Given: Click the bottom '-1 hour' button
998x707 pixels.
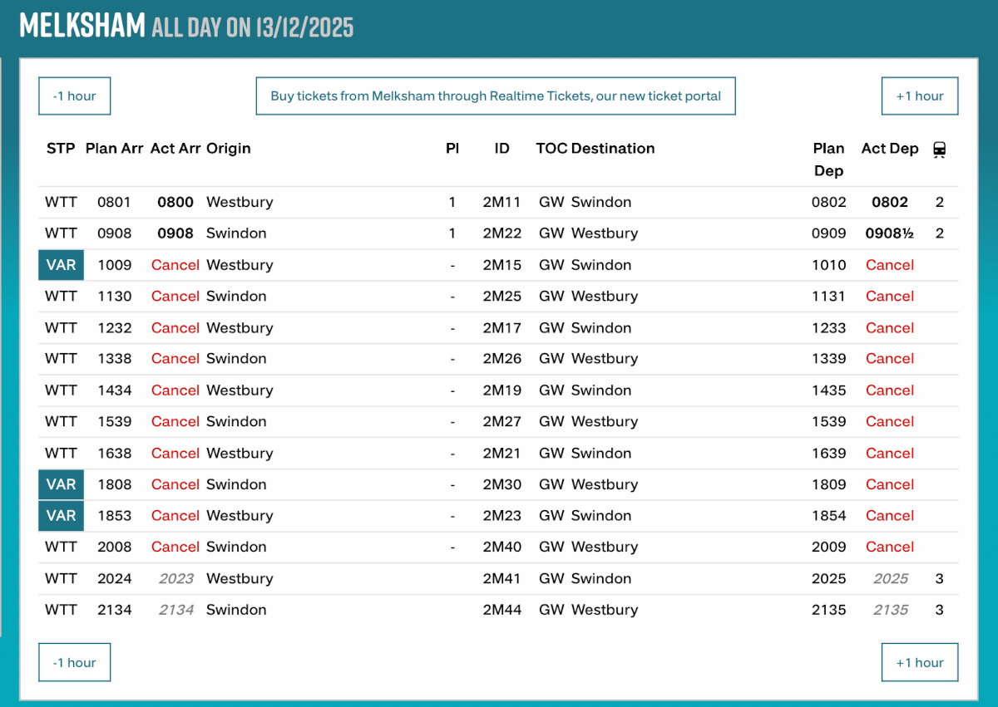Looking at the screenshot, I should pyautogui.click(x=74, y=662).
